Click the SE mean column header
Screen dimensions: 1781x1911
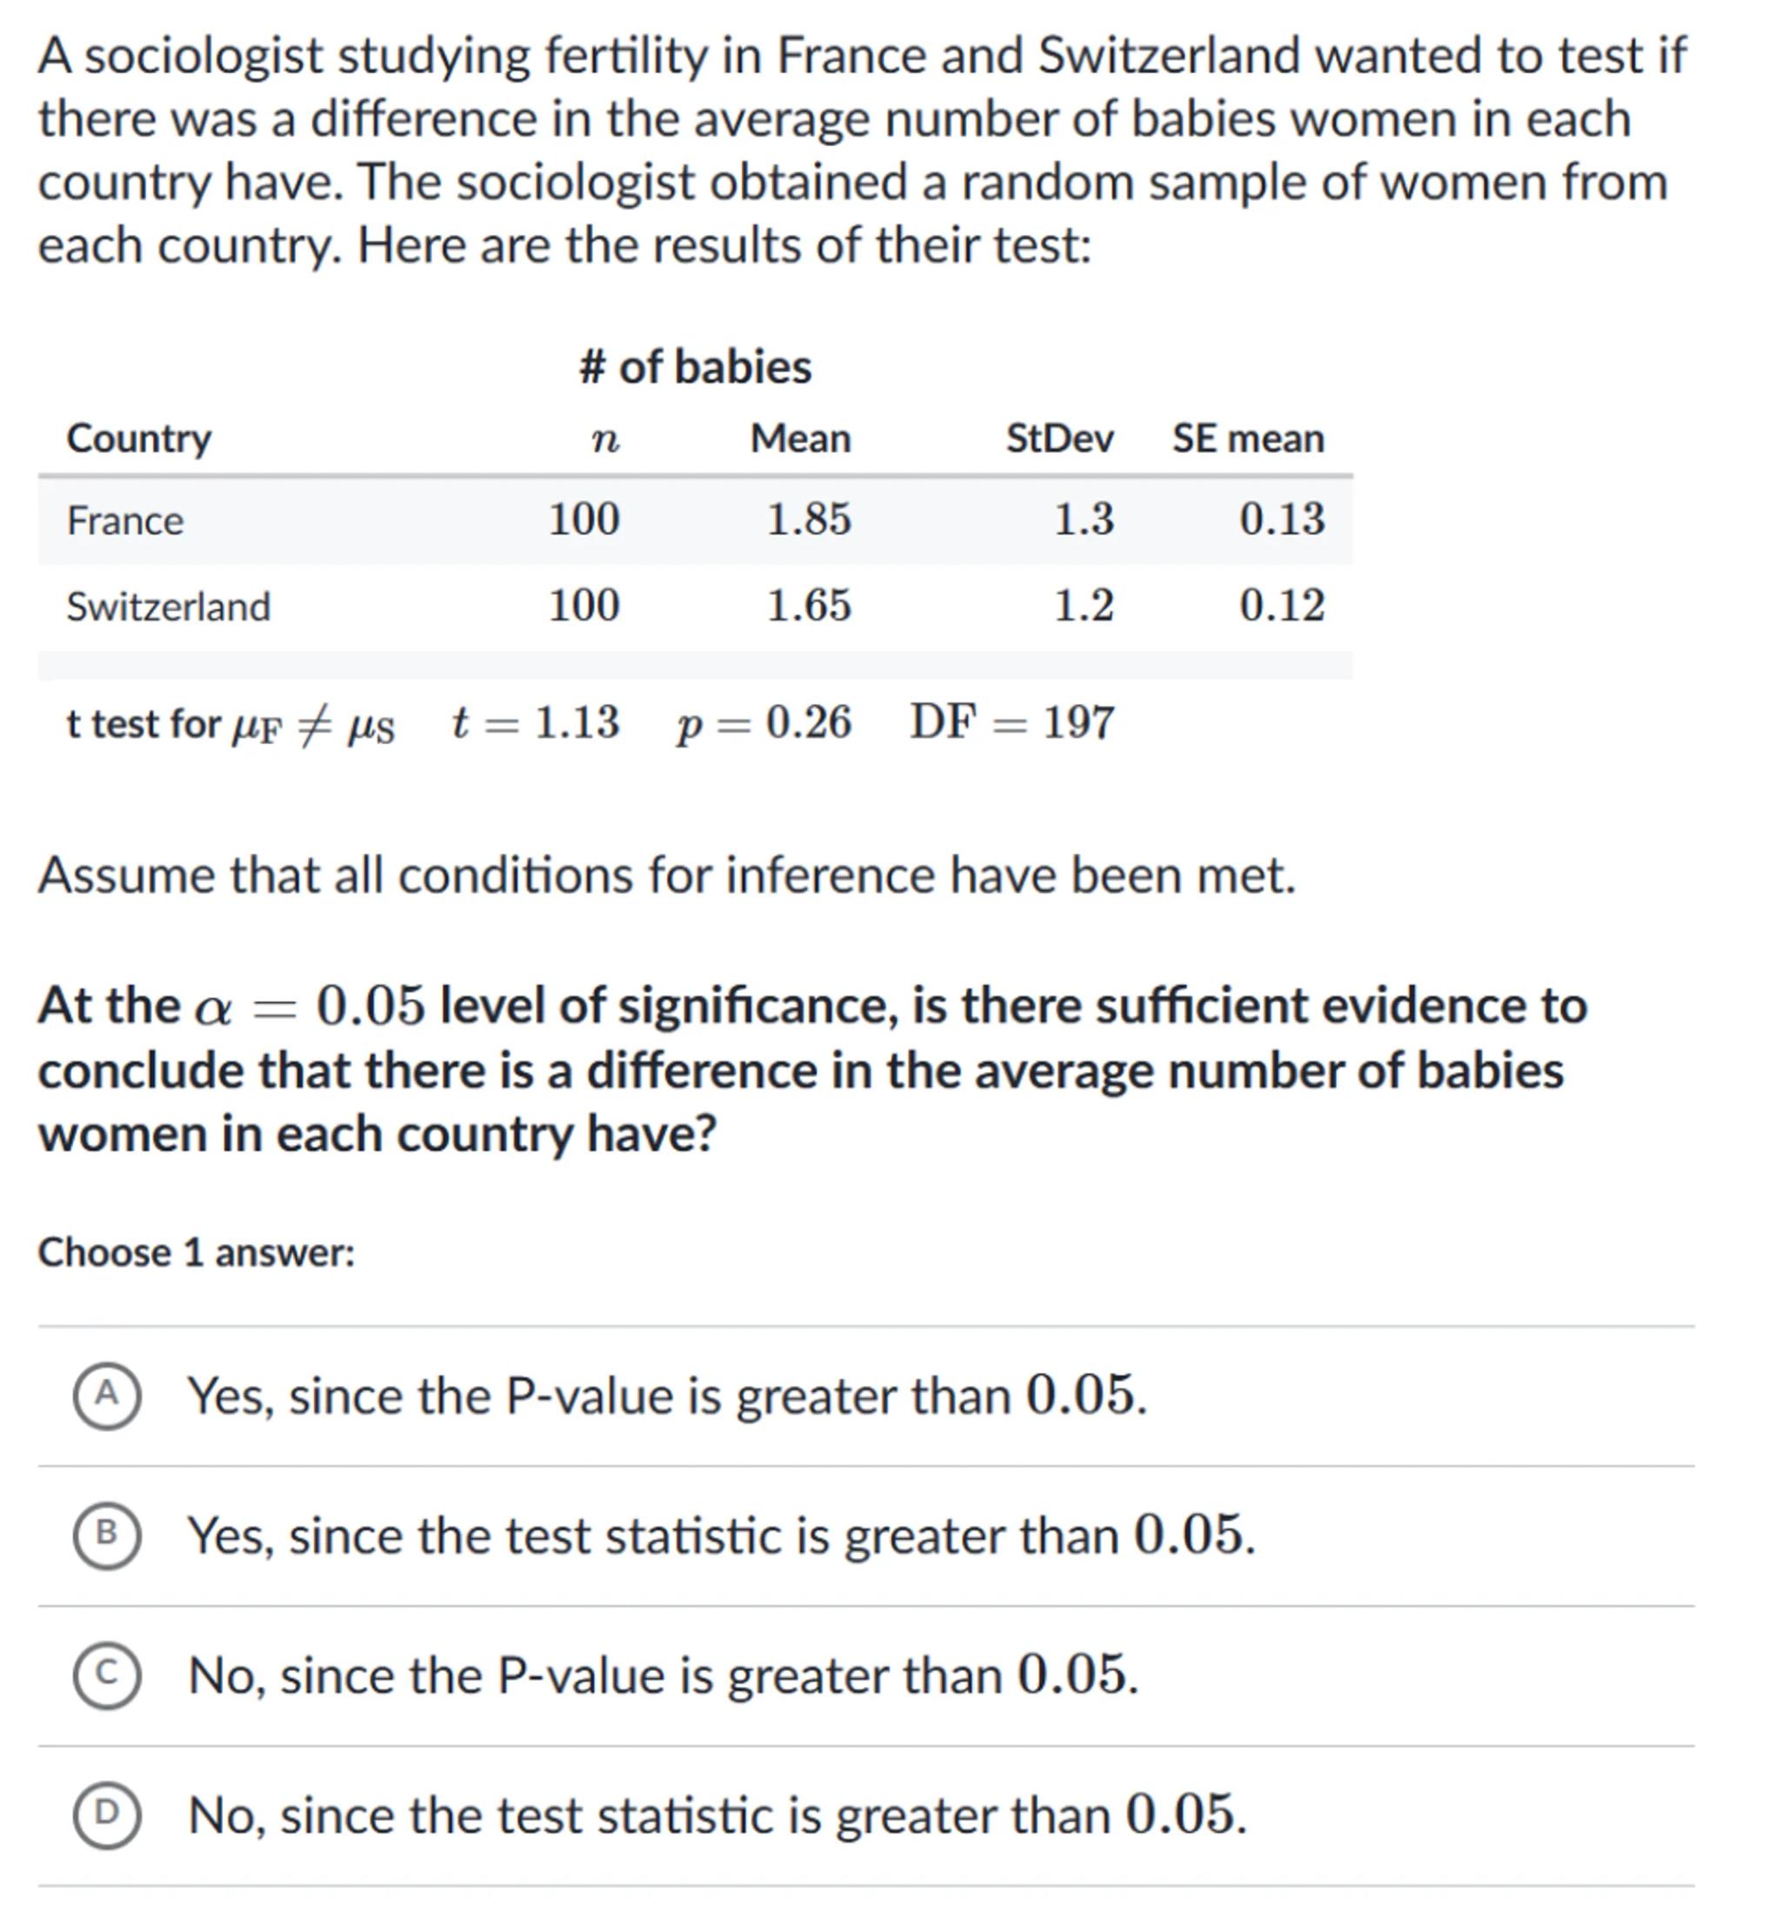click(1247, 438)
